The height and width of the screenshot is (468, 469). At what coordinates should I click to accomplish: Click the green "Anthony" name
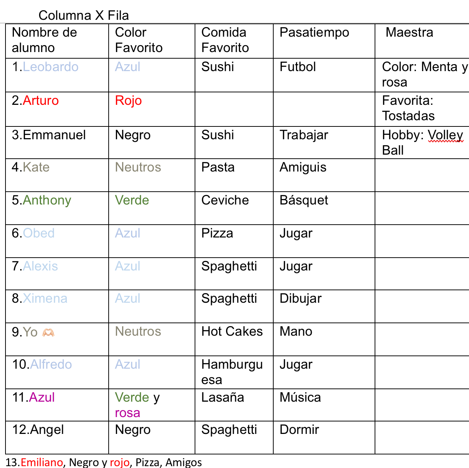click(x=47, y=200)
